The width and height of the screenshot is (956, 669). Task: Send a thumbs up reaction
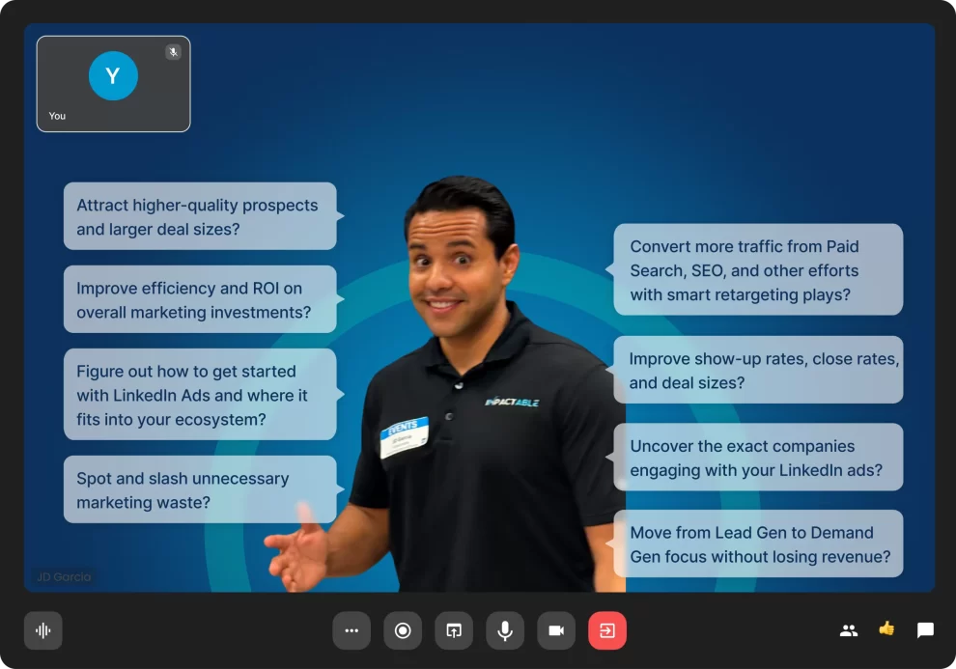(x=886, y=628)
